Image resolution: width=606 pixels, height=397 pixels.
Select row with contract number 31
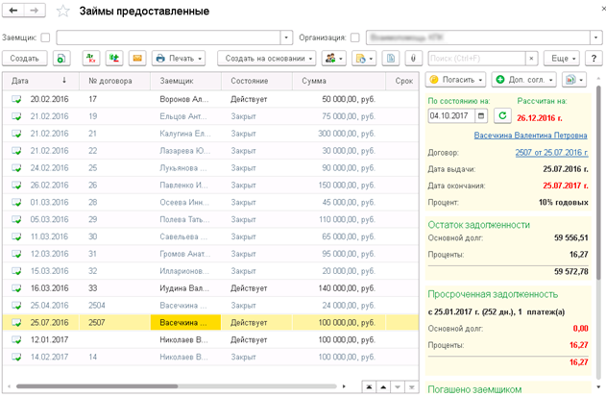[210, 254]
